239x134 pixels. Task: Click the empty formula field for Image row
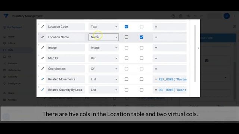click(x=170, y=48)
